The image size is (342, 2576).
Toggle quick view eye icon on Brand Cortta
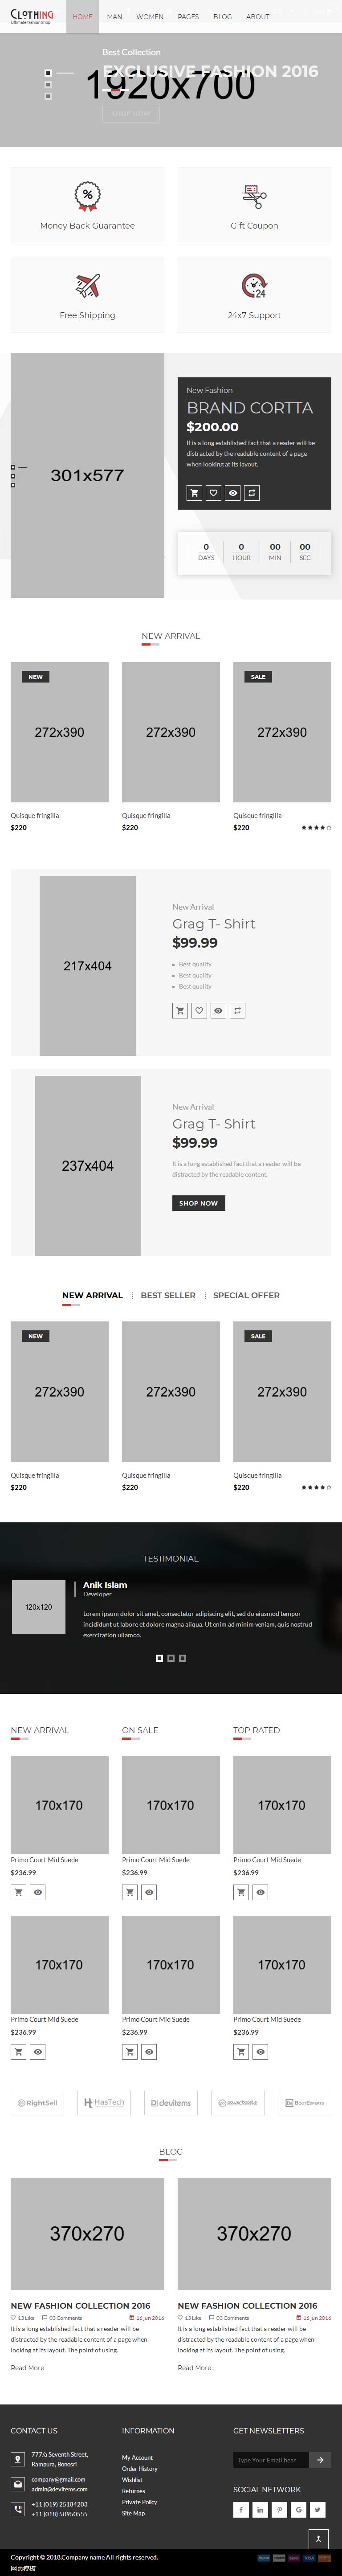point(232,493)
